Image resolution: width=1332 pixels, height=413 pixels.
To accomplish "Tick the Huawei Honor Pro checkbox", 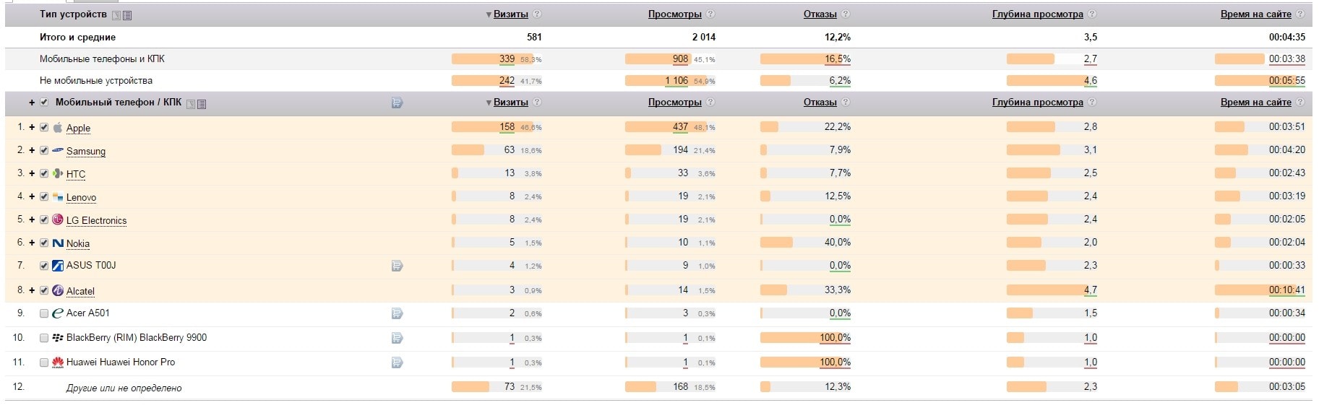I will point(44,362).
